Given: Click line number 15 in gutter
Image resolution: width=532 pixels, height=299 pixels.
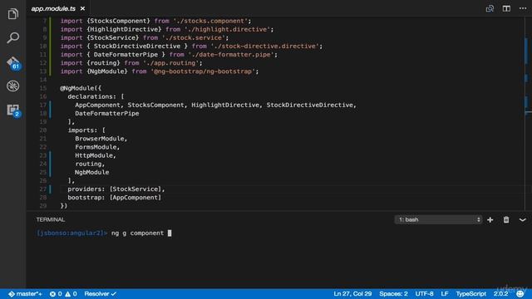Looking at the screenshot, I should pos(42,88).
